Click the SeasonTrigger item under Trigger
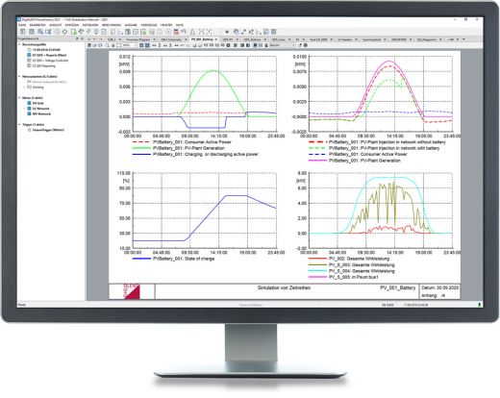Viewport: 500px width, 398px height. pyautogui.click(x=48, y=130)
